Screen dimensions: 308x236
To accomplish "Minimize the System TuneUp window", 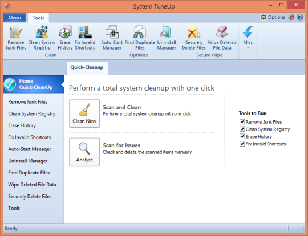I will 270,5.
